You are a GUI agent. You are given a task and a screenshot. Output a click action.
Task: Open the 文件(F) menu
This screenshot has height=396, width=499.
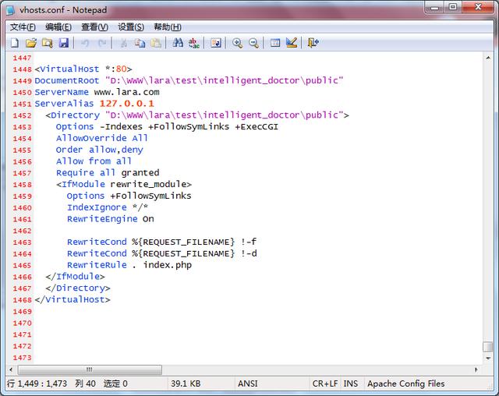point(23,27)
